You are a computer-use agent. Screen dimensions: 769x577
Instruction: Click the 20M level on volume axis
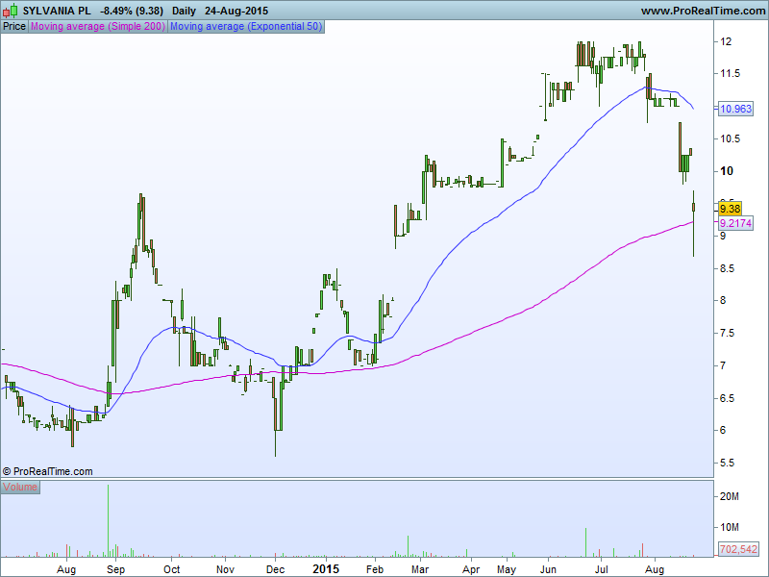730,496
